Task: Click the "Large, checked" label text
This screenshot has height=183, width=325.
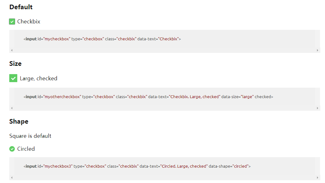Action: (x=39, y=78)
